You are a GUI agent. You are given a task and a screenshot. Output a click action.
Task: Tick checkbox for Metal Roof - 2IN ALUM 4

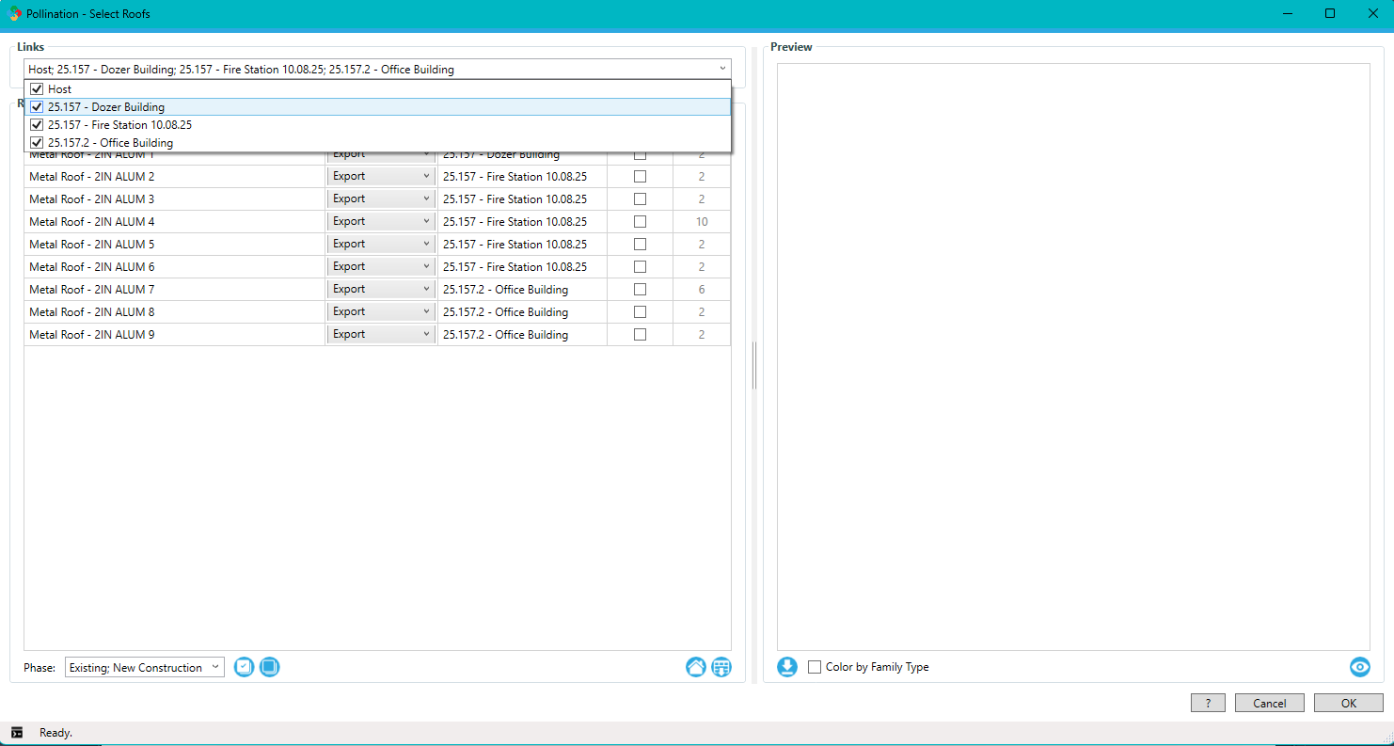(x=640, y=222)
